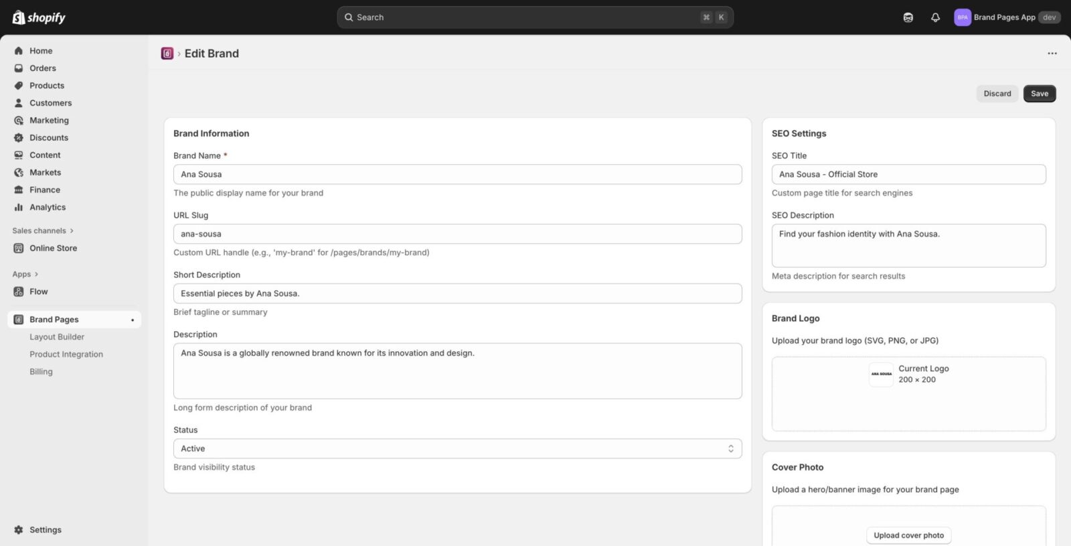Open the Sidekick assistant icon

click(x=908, y=17)
